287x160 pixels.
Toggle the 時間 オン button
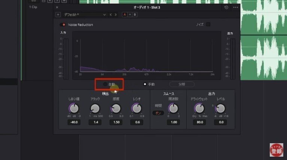158,113
